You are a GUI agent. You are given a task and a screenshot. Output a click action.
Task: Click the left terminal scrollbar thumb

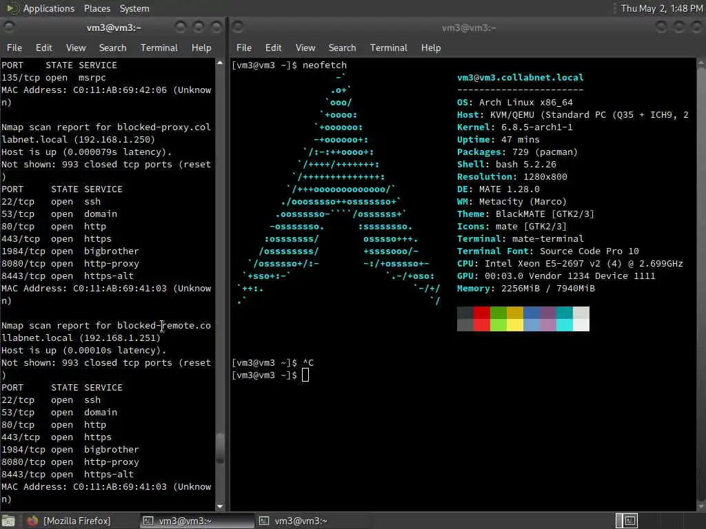pyautogui.click(x=220, y=448)
